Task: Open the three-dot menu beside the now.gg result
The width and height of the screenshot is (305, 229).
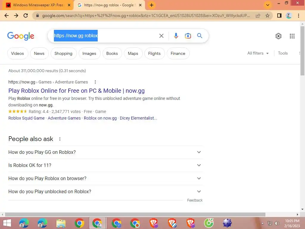Action: click(x=95, y=82)
